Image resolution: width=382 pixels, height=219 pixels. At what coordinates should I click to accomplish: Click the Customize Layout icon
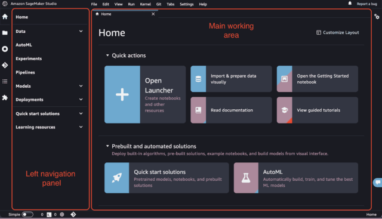click(318, 32)
